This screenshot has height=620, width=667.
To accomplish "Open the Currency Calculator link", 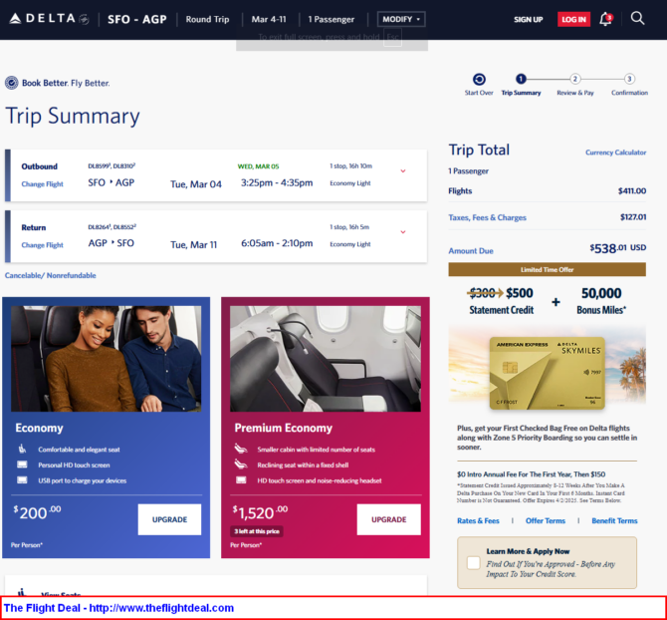I will 615,153.
